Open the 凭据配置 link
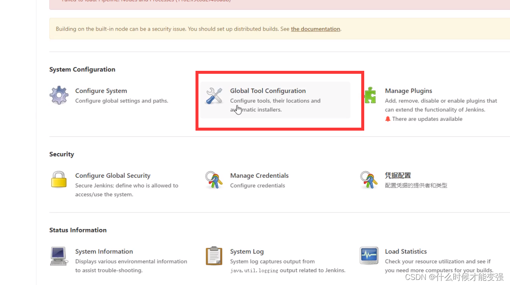The height and width of the screenshot is (285, 510). (x=398, y=176)
